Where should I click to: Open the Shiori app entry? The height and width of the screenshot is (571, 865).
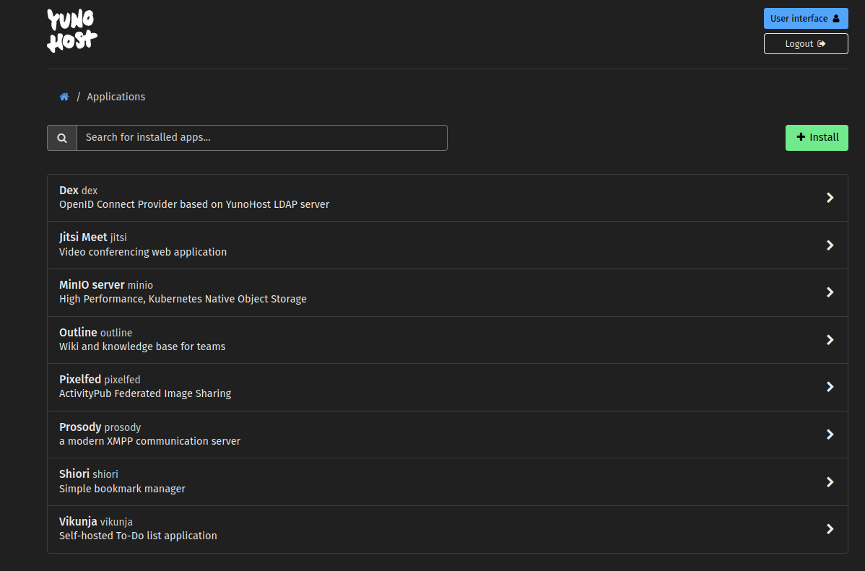pos(448,481)
